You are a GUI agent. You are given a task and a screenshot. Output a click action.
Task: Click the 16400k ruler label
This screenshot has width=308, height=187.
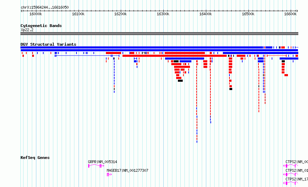206,14
